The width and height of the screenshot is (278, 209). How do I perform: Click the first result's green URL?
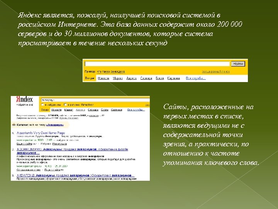(30, 140)
